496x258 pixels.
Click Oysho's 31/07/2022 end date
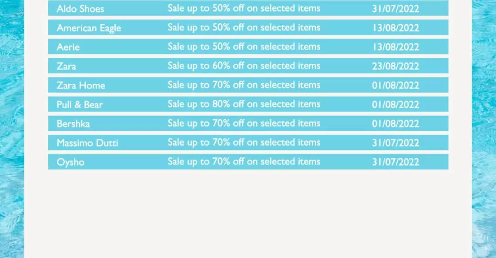click(x=395, y=162)
